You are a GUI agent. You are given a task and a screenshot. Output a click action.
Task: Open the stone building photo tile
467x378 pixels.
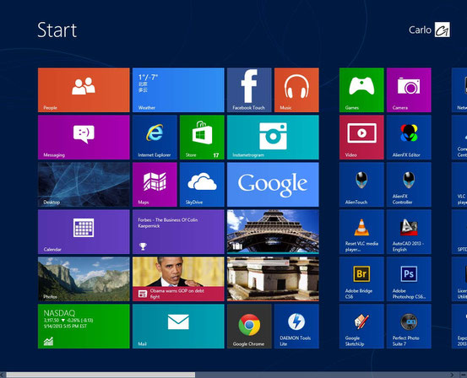(x=273, y=279)
